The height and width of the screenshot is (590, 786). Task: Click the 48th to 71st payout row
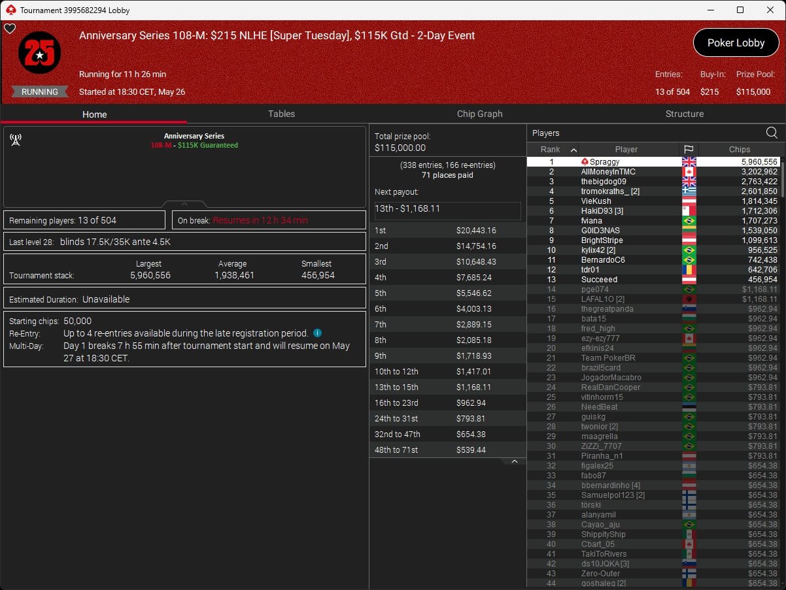(x=448, y=450)
